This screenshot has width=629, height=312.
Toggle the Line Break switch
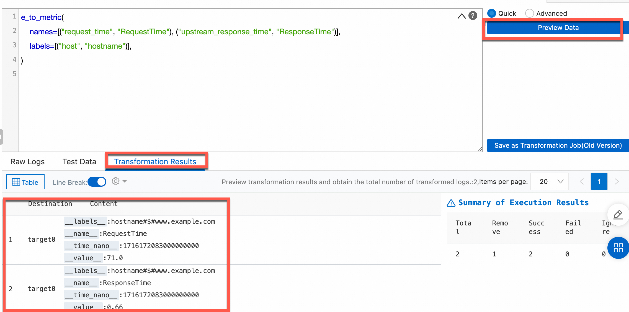coord(97,182)
